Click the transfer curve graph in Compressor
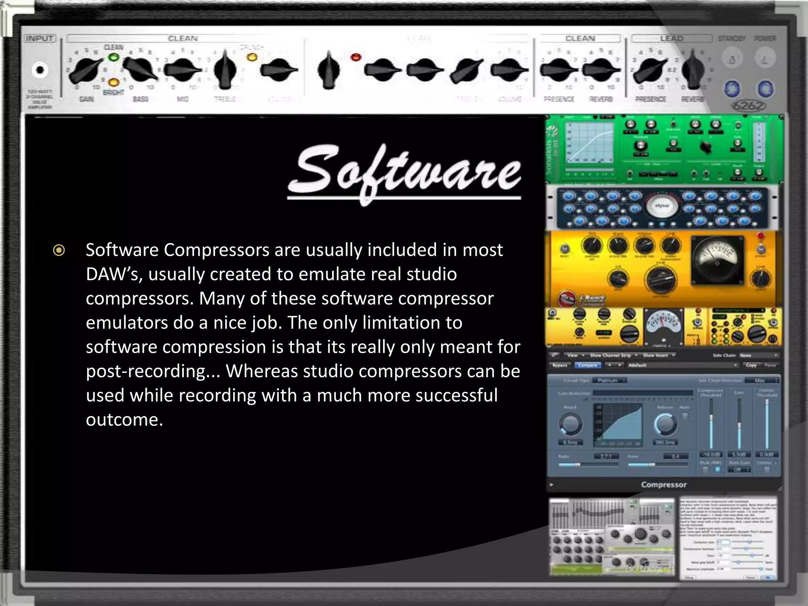Image resolution: width=808 pixels, height=606 pixels. coord(618,425)
